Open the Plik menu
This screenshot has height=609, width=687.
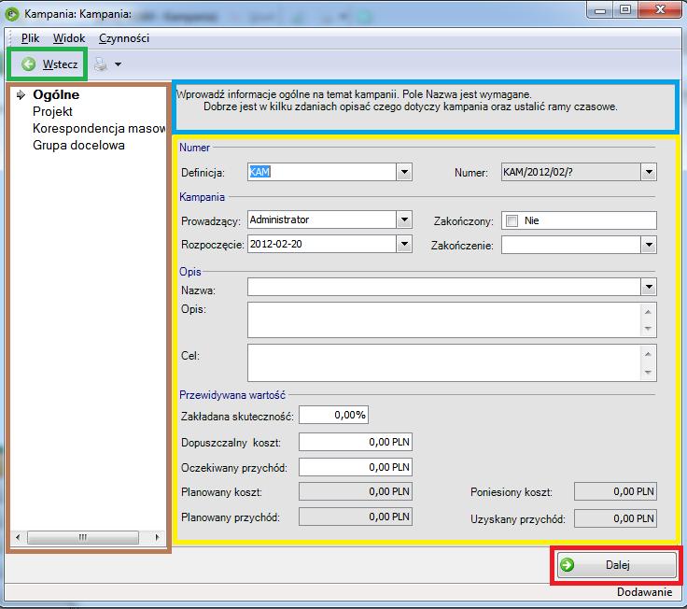click(30, 38)
